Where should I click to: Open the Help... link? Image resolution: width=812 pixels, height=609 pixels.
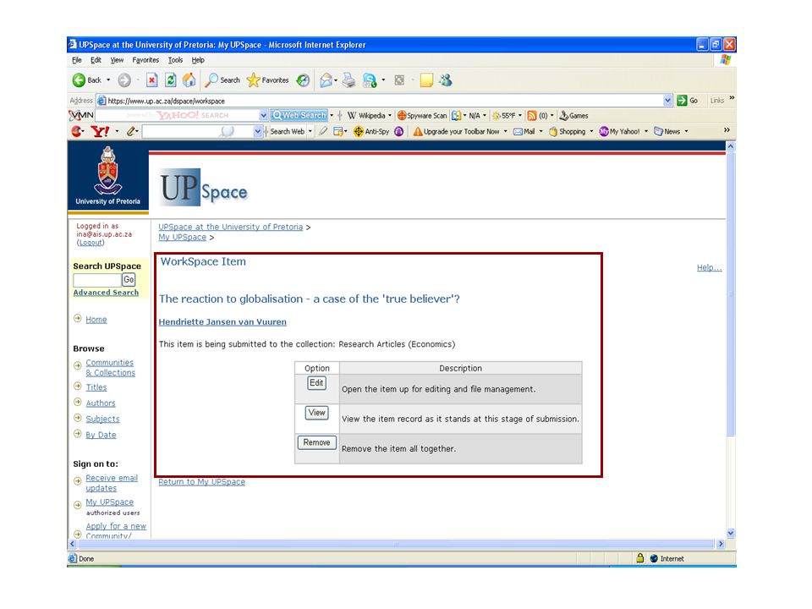click(x=709, y=268)
